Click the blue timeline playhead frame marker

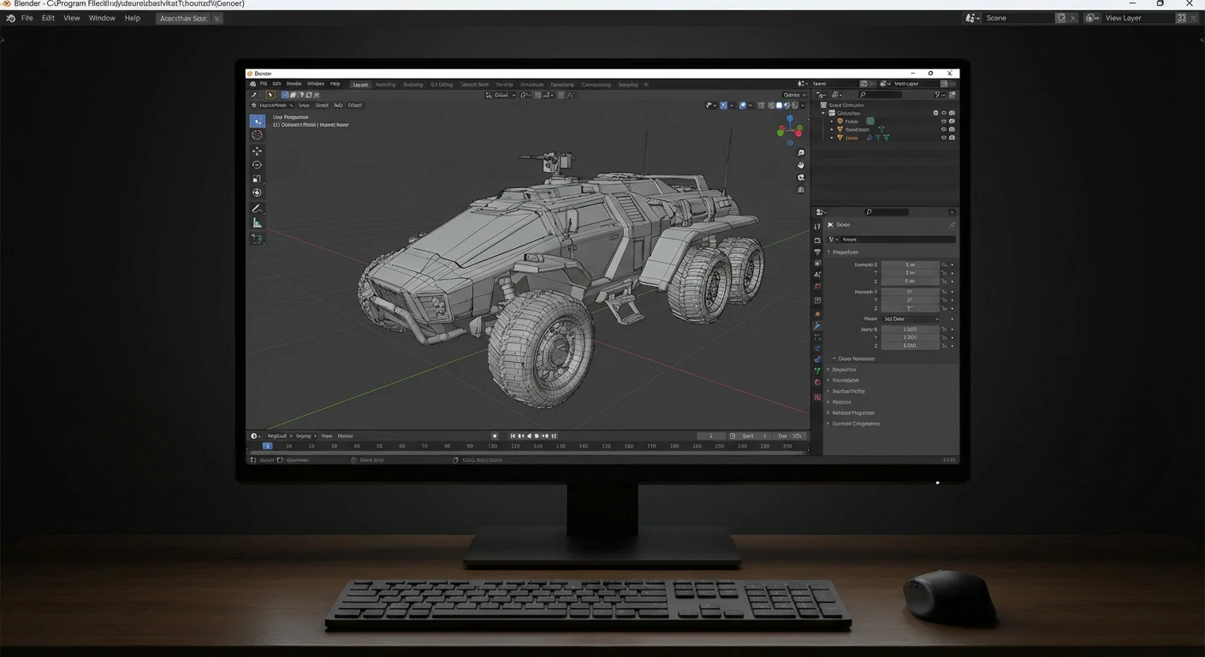[x=267, y=446]
